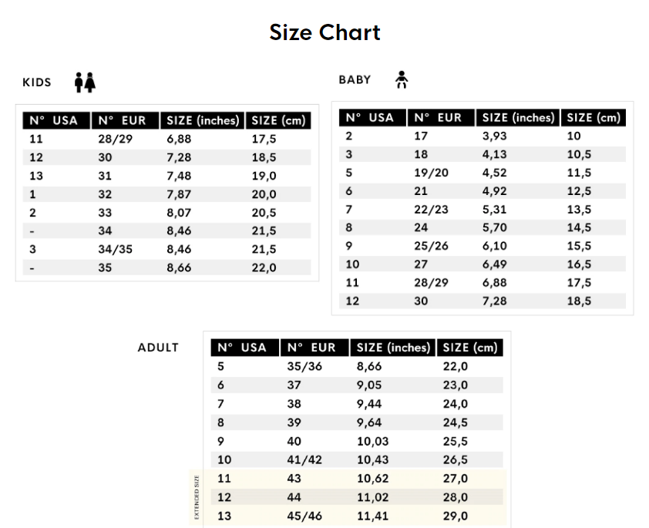Choose Baby EUR size 22/23 cell
Viewport: 649px width, 528px height.
coord(432,210)
